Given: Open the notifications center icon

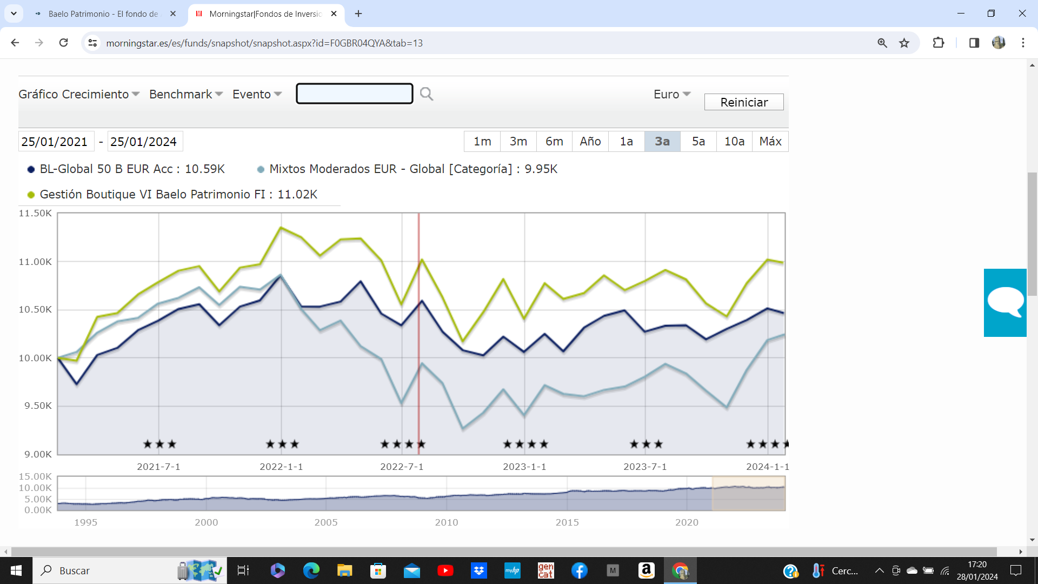Looking at the screenshot, I should [1016, 570].
